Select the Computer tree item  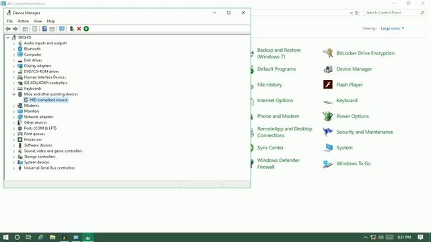[32, 54]
